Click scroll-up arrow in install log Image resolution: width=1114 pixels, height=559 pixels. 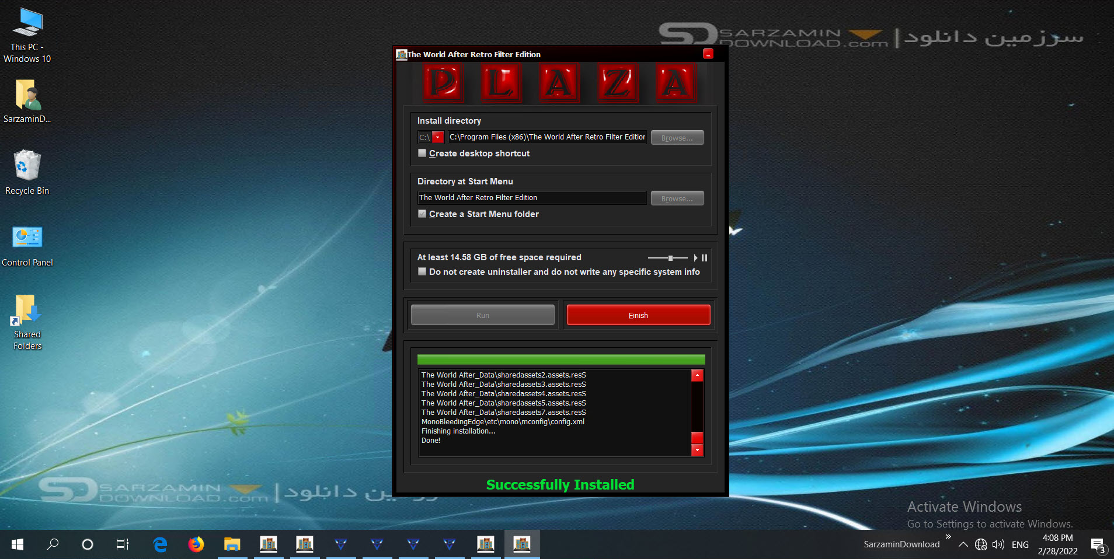point(697,375)
